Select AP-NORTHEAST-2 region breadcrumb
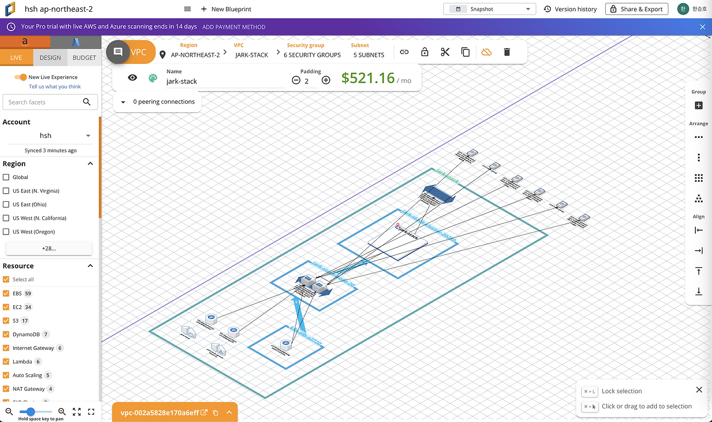 point(195,55)
